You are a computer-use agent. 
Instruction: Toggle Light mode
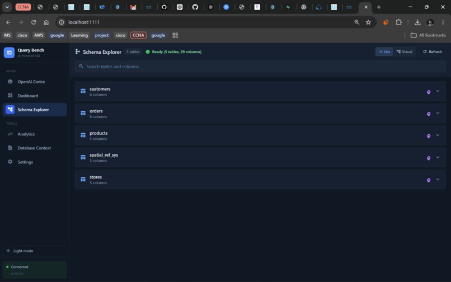[x=35, y=251]
